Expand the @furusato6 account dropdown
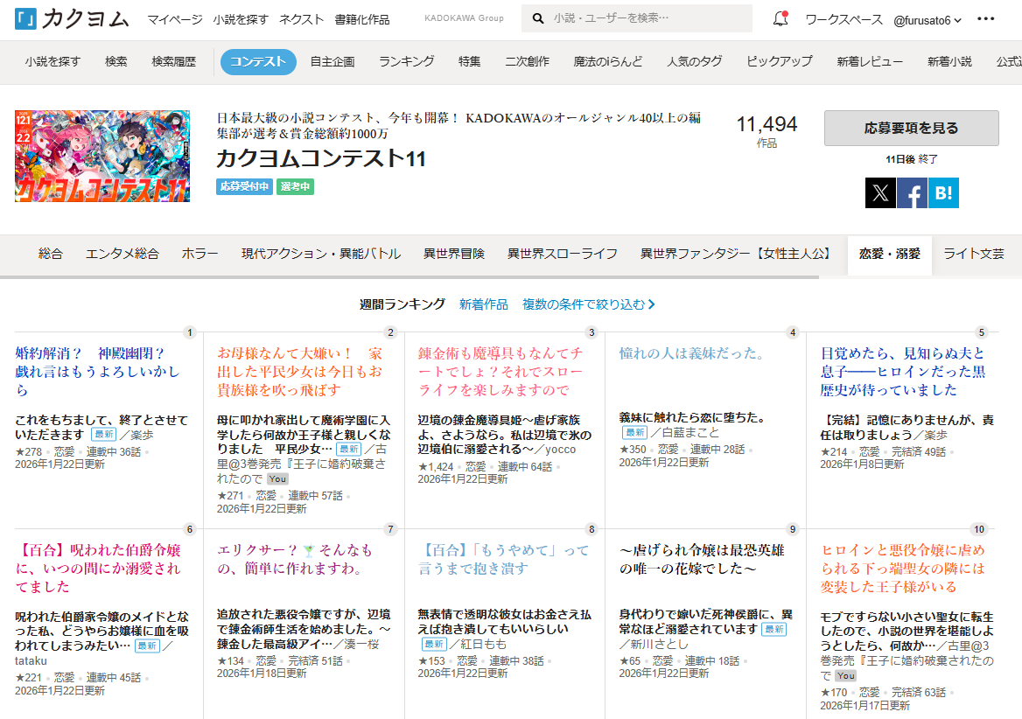Screen dimensions: 1022x719 coord(927,20)
